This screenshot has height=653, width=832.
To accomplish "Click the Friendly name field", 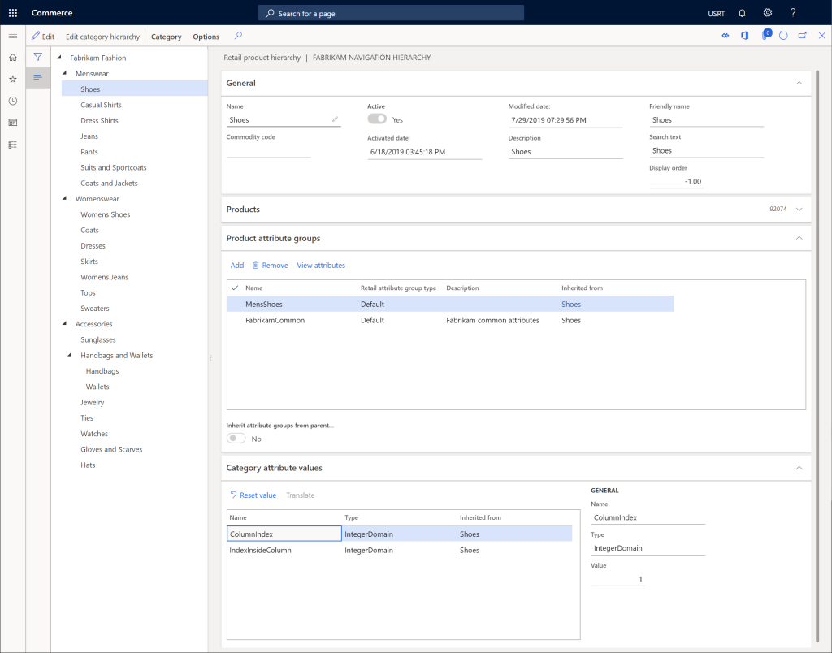I will (706, 120).
